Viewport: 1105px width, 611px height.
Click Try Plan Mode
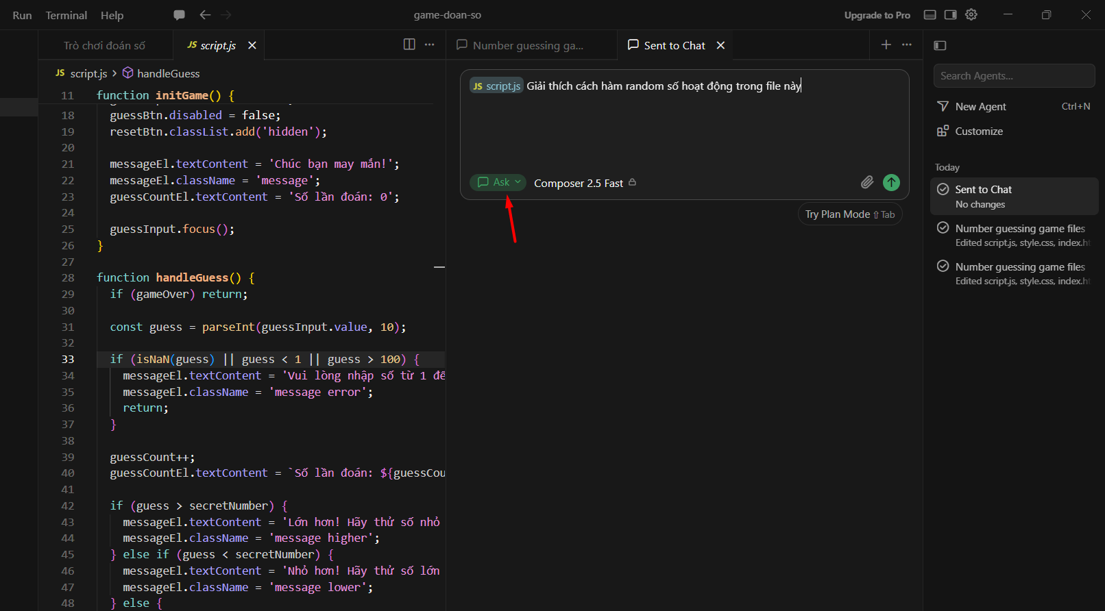[x=850, y=214]
